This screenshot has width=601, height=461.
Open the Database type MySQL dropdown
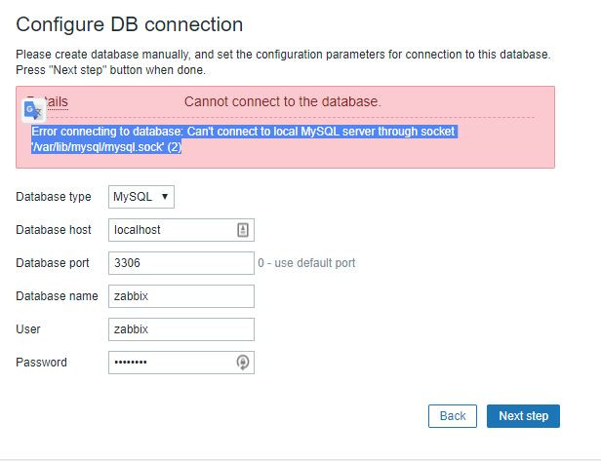pos(141,197)
